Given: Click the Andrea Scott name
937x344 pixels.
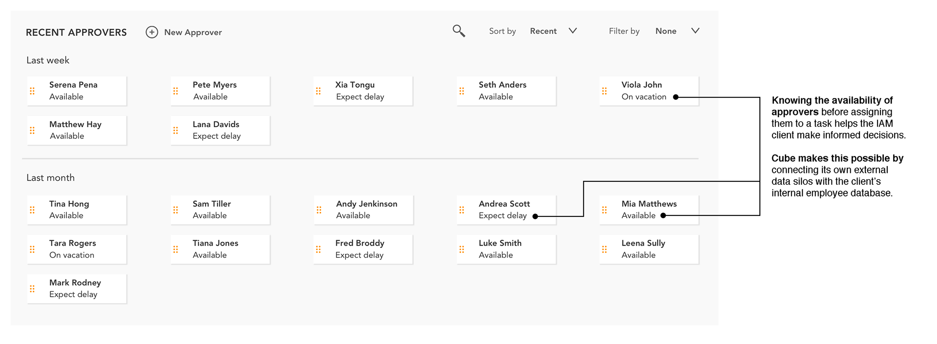Looking at the screenshot, I should click(x=504, y=204).
